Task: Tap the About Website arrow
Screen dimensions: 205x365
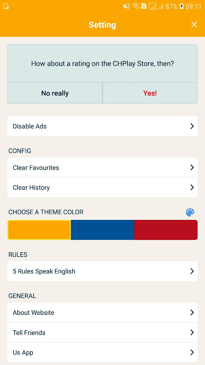Action: (192, 313)
